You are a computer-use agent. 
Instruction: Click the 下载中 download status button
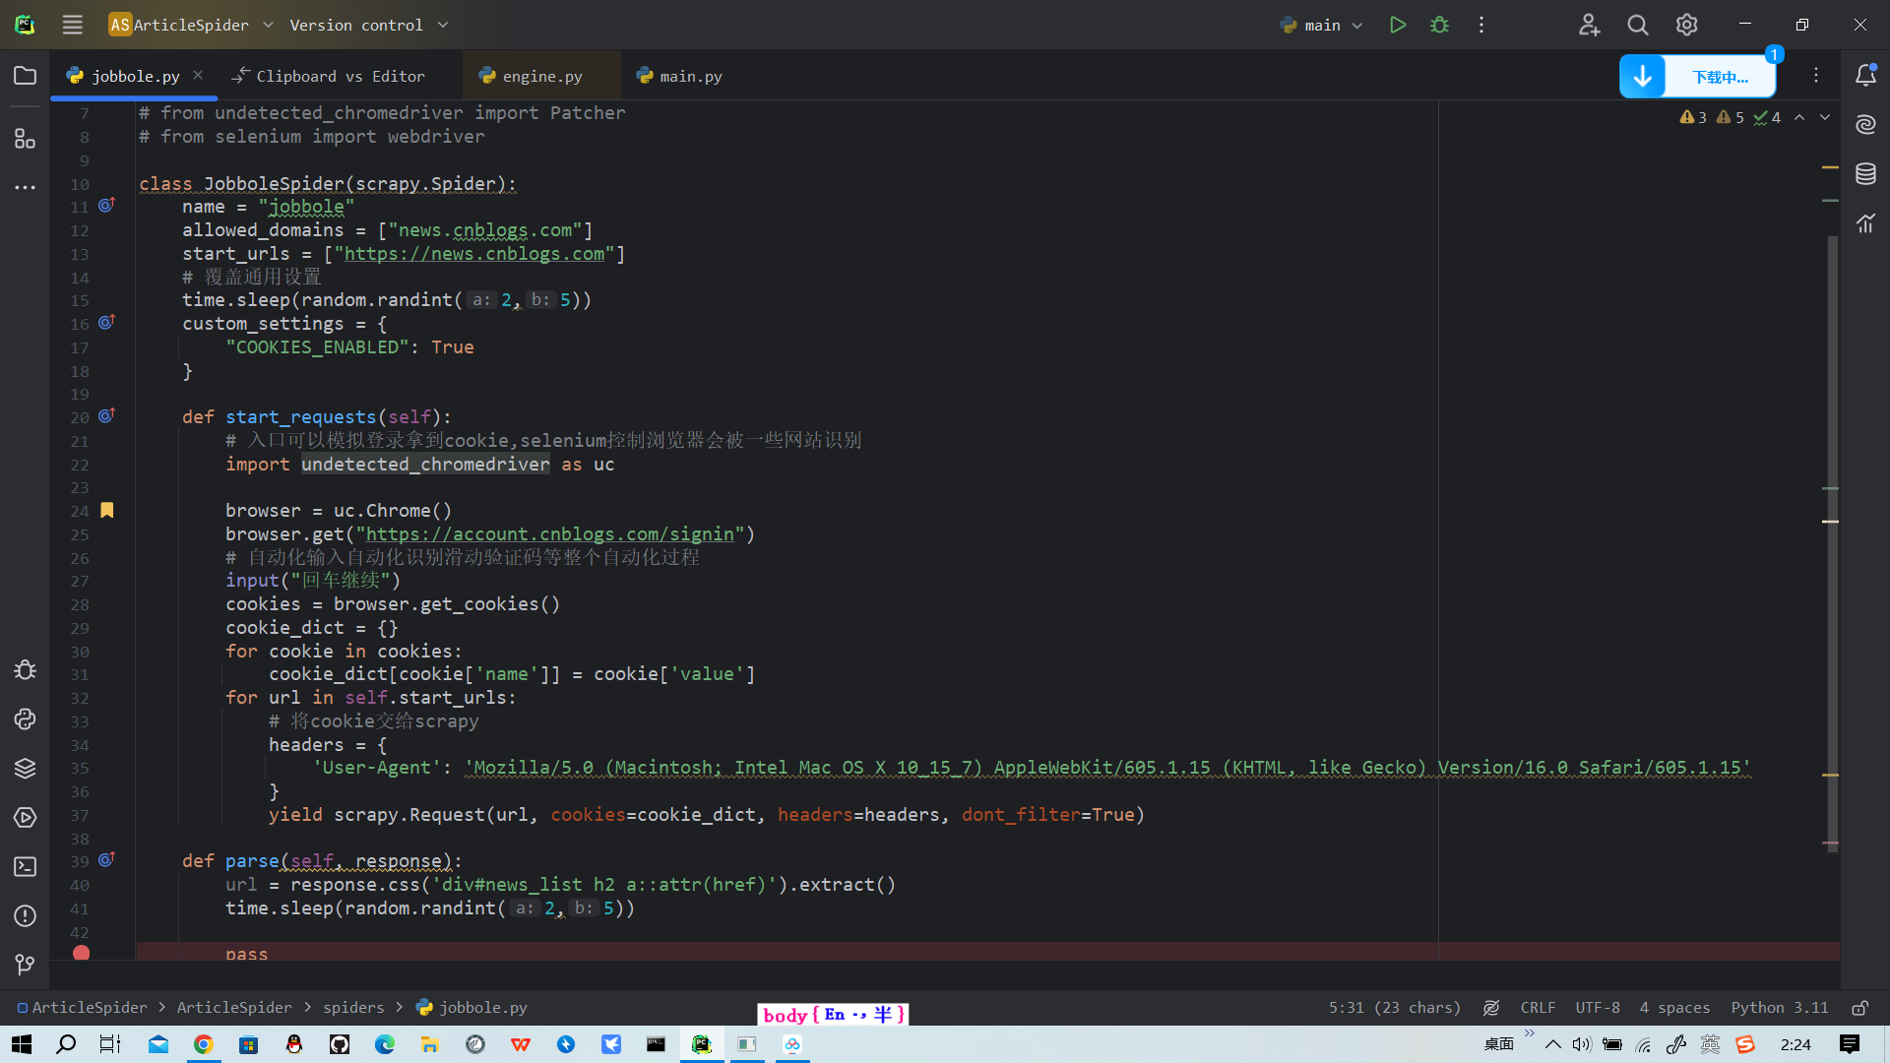tap(1720, 76)
